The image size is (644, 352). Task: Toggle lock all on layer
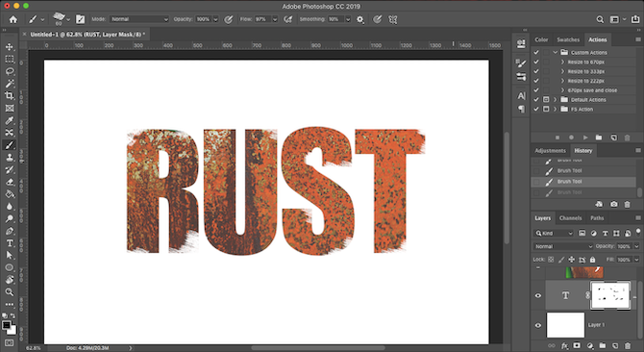[x=593, y=260]
